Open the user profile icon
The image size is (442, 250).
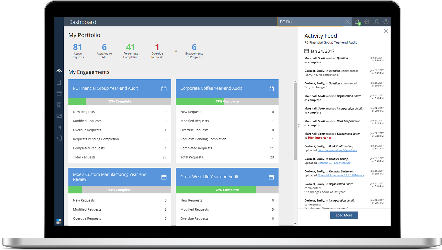(x=376, y=22)
